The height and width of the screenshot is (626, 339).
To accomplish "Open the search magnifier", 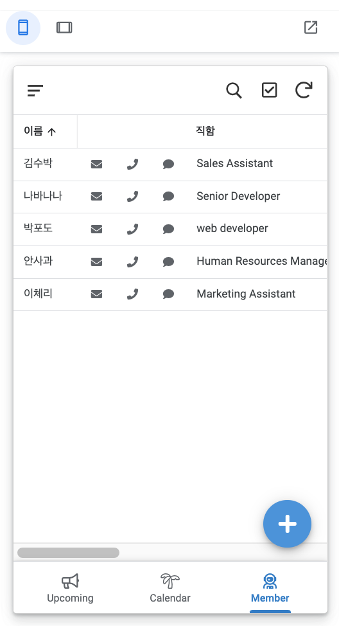I will [x=234, y=91].
